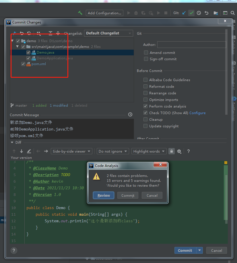Image resolution: width=237 pixels, height=263 pixels.
Task: Click the green Build project hammer icon
Action: (x=80, y=13)
